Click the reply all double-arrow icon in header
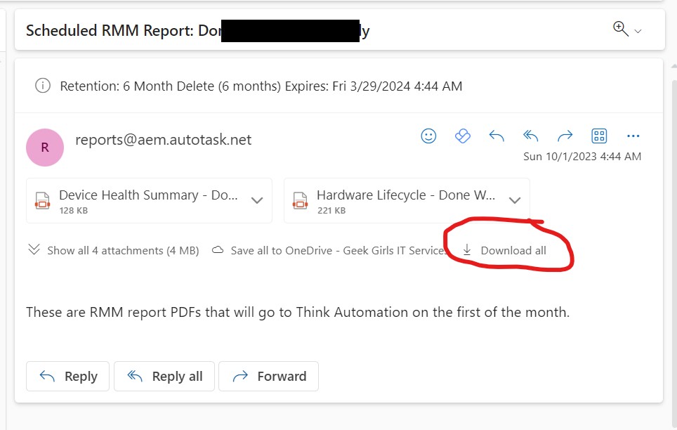Image resolution: width=677 pixels, height=430 pixels. [531, 136]
